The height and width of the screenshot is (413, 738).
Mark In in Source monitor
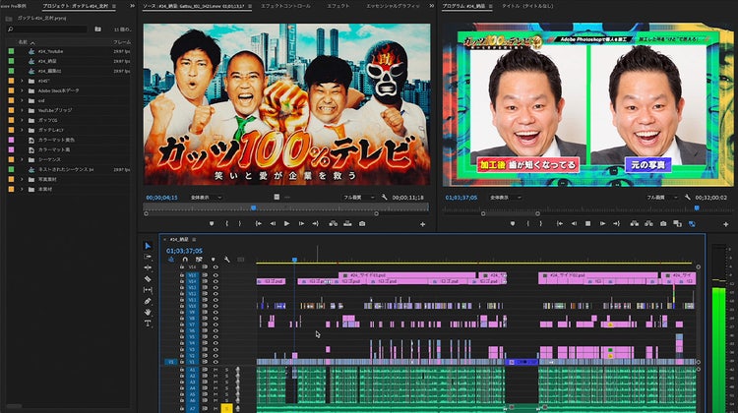[x=227, y=224]
